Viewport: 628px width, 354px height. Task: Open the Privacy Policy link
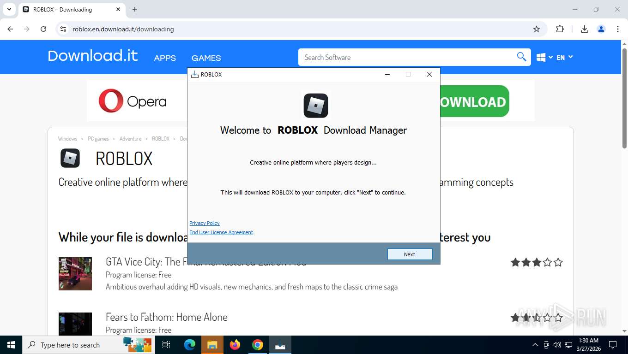(x=205, y=223)
